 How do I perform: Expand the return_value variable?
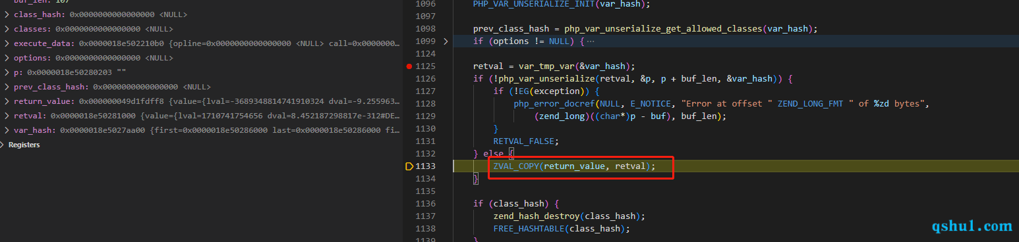(x=6, y=101)
